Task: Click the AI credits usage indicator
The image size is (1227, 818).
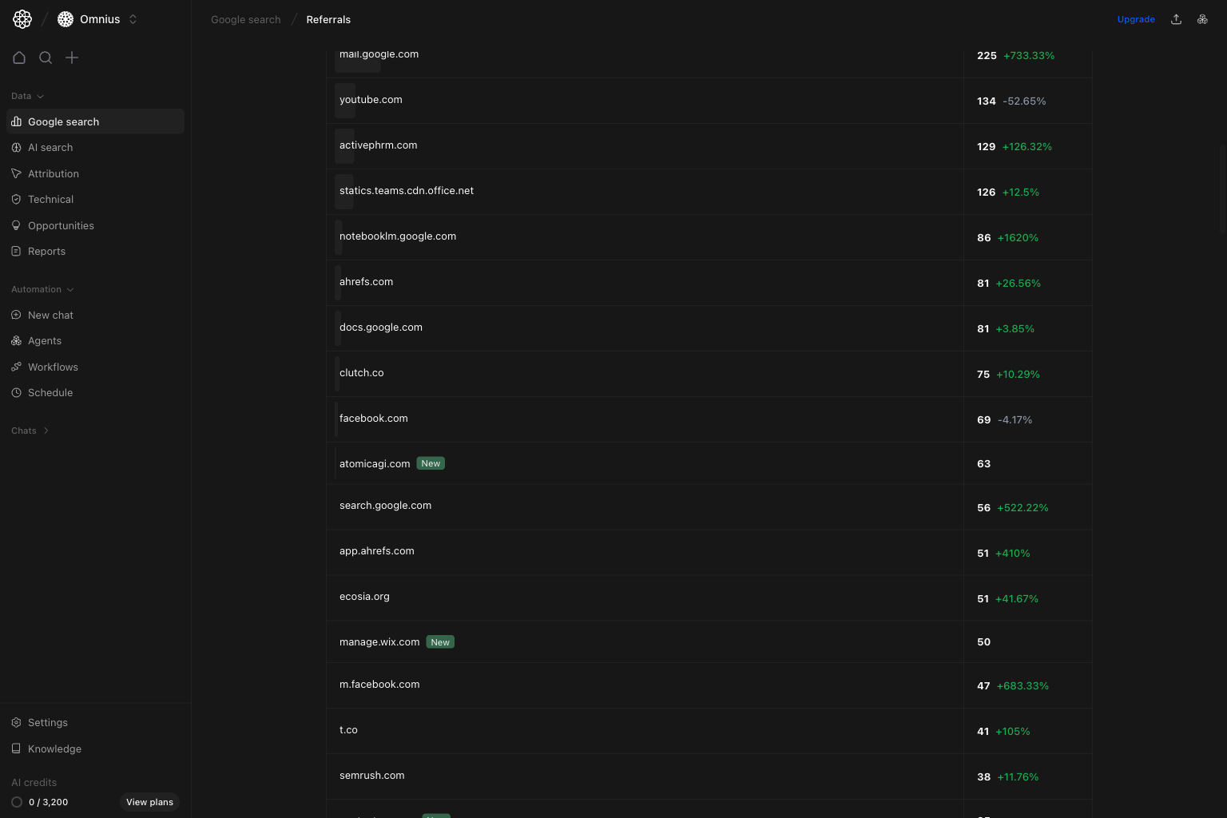Action: pyautogui.click(x=42, y=802)
